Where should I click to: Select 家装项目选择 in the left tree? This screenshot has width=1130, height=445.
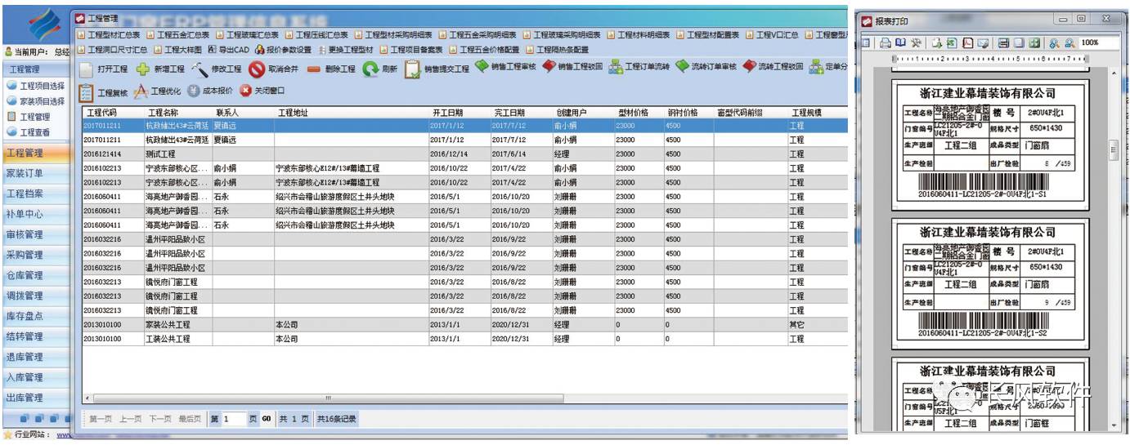(41, 101)
